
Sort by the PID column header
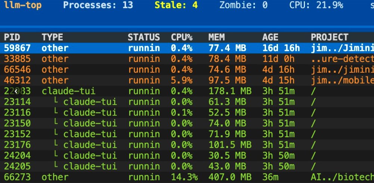tap(12, 37)
